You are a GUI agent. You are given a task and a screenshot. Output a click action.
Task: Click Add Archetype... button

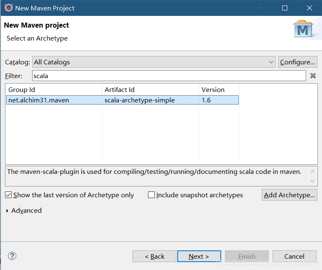(289, 195)
